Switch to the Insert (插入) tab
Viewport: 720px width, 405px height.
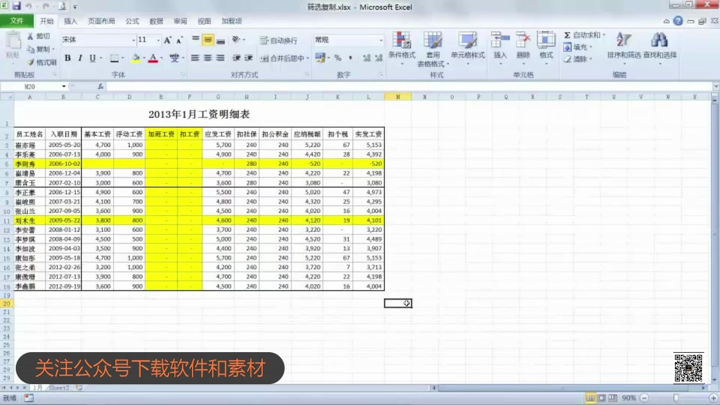point(71,21)
